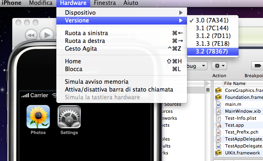Click the Foundation framework toolbox icon
The height and width of the screenshot is (161, 263).
218,97
